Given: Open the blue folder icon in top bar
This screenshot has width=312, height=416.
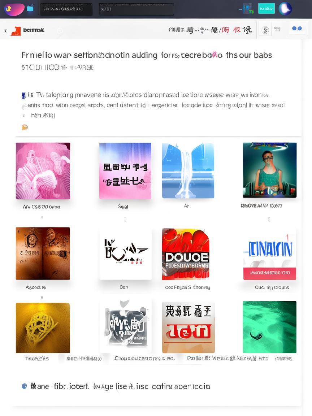Looking at the screenshot, I should tap(30, 8).
